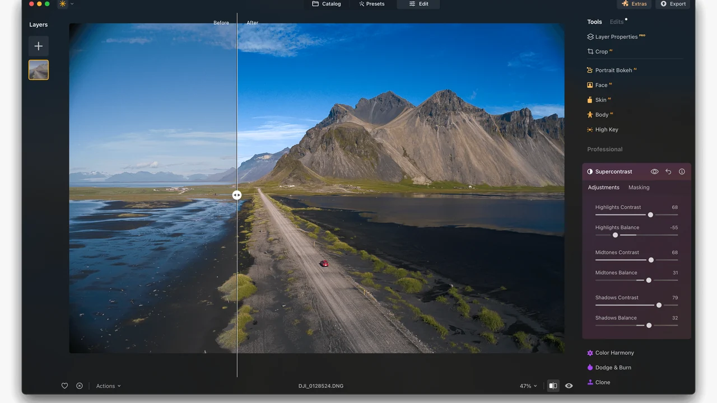Select the Masking sub-tab
The image size is (717, 403).
point(639,188)
